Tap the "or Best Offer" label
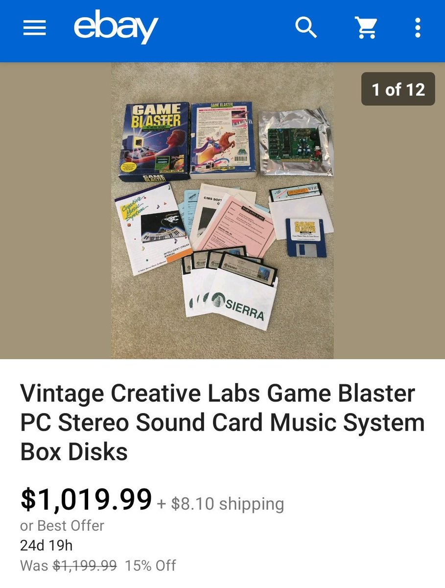 coord(62,526)
